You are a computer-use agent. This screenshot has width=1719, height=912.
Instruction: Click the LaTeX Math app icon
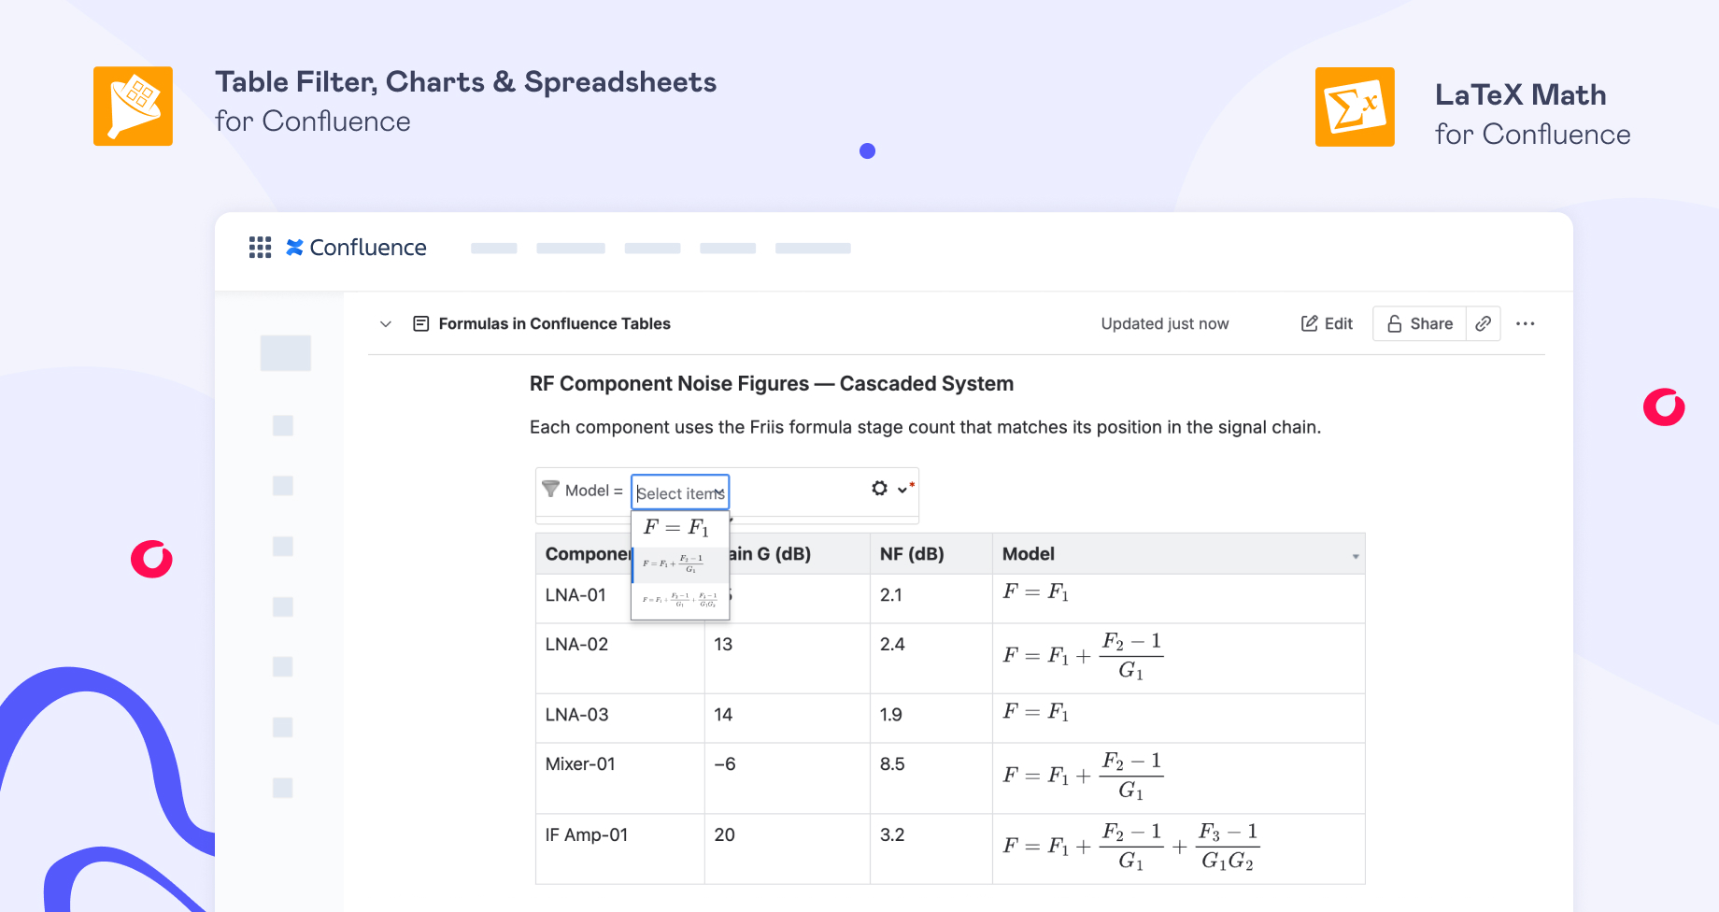tap(1355, 107)
